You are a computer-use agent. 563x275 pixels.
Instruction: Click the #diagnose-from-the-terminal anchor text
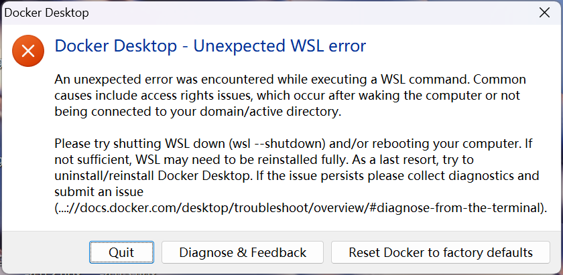pyautogui.click(x=455, y=207)
